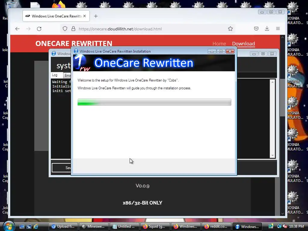Close the Firefox window
Screen dimensions: 308x231
(280, 12)
